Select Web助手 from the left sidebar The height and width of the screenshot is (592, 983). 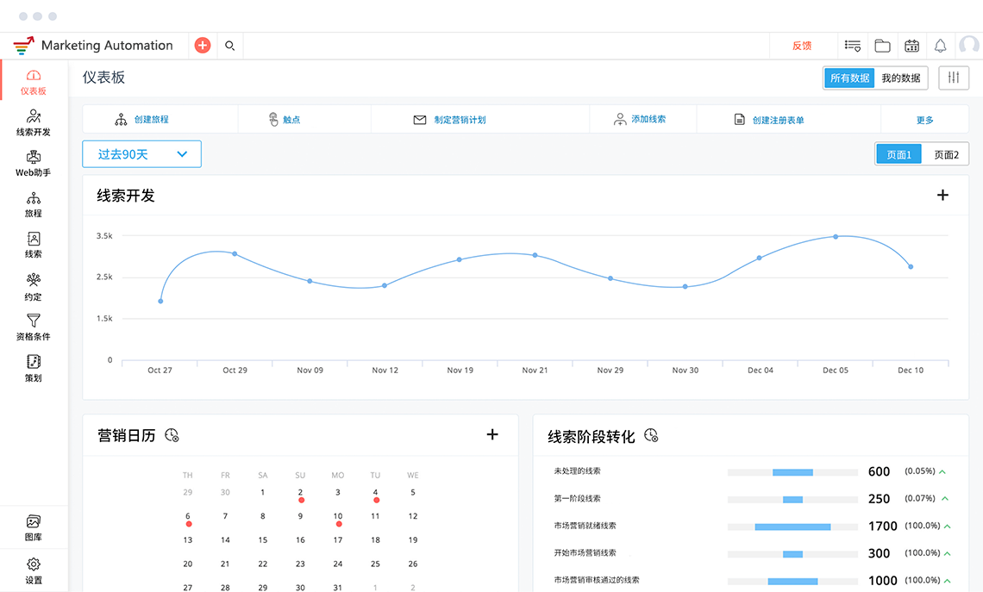(x=33, y=165)
